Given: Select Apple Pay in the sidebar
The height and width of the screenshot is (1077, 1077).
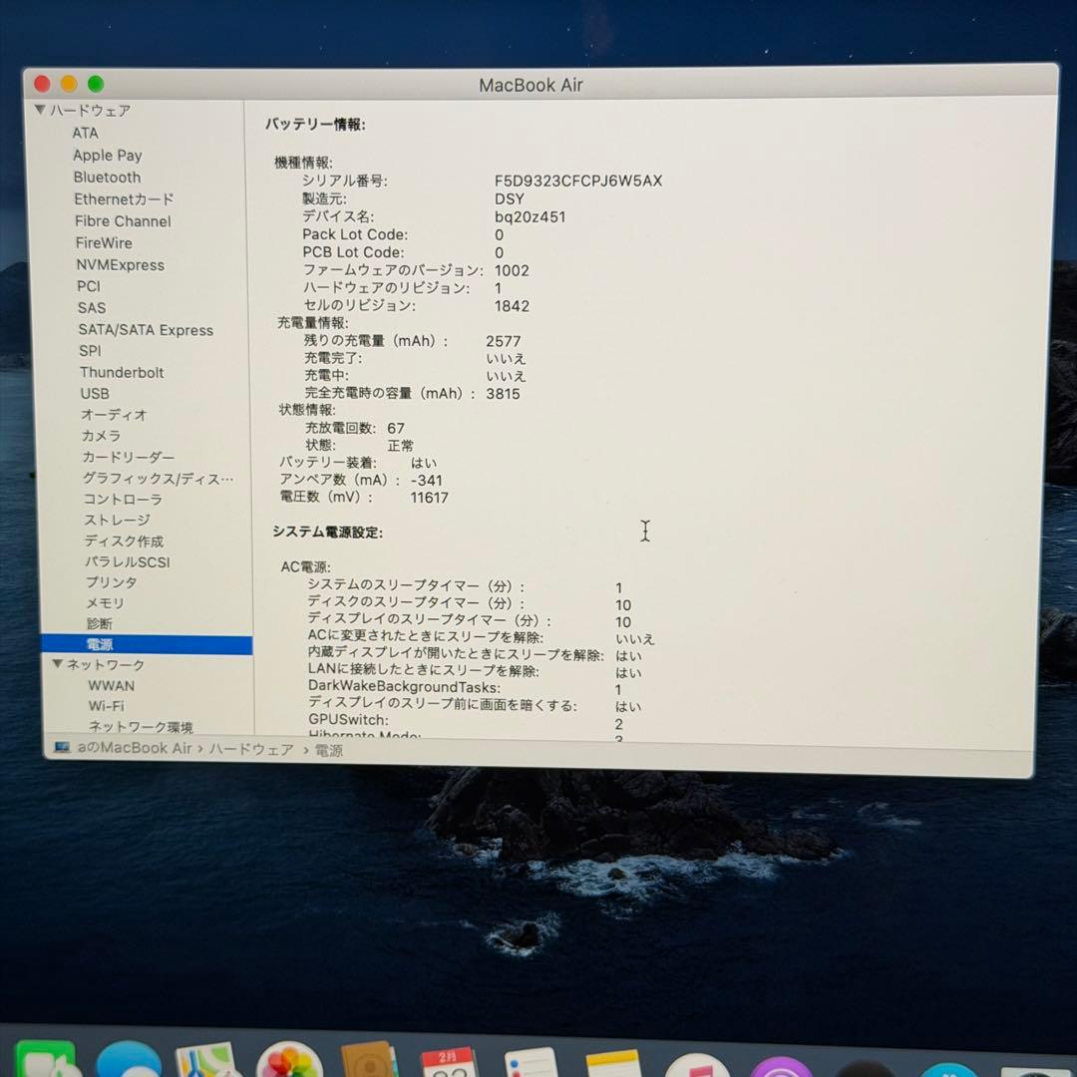Looking at the screenshot, I should point(107,156).
